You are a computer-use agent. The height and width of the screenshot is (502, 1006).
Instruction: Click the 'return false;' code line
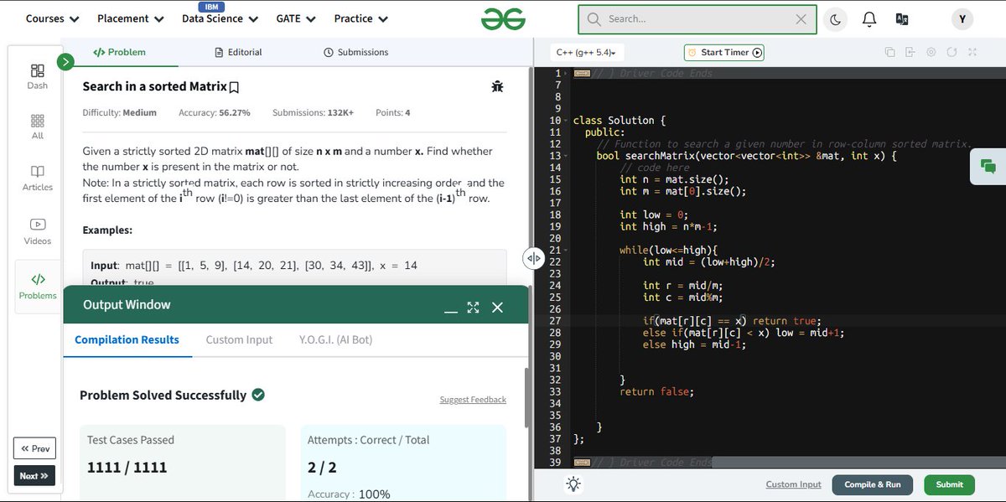656,391
